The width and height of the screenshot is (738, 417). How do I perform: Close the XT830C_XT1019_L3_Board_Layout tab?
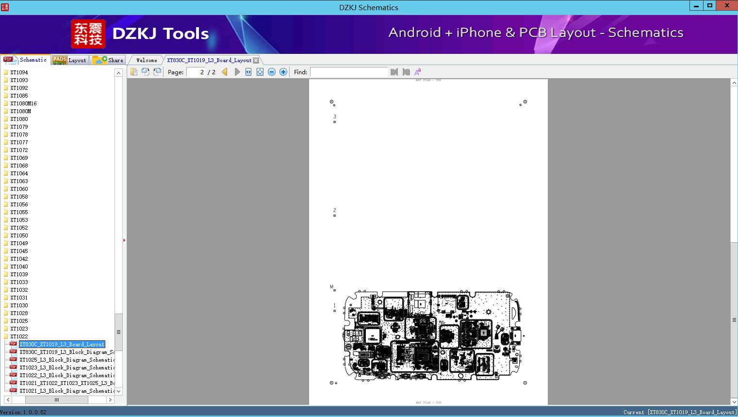(x=256, y=60)
